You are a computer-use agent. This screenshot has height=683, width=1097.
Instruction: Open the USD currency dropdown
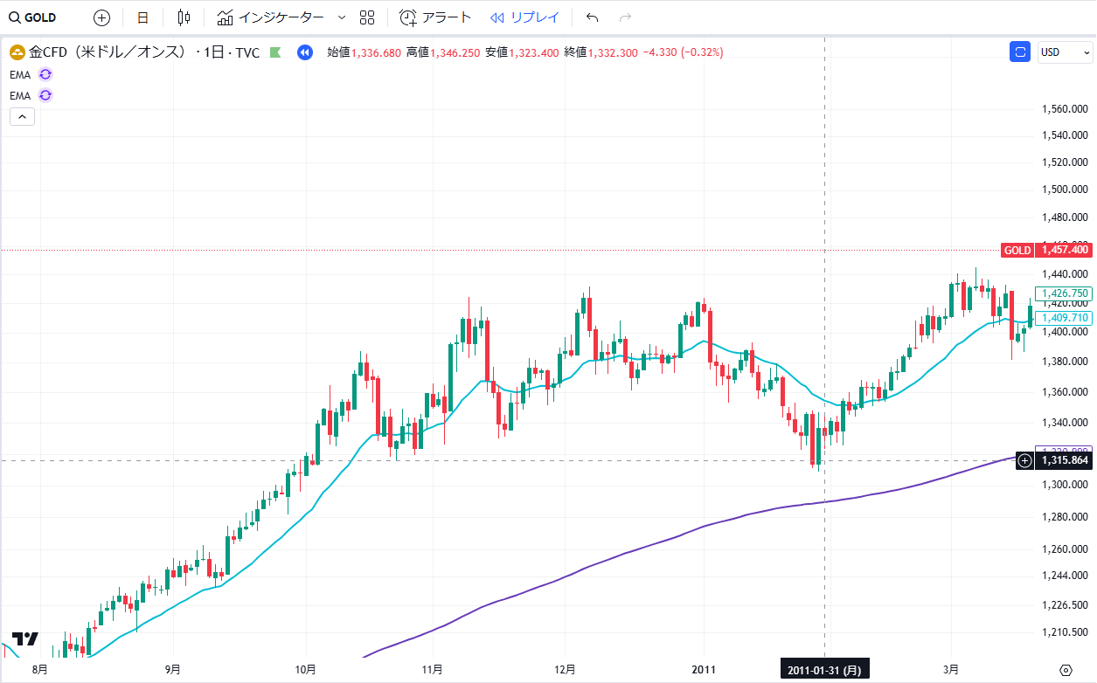point(1063,52)
